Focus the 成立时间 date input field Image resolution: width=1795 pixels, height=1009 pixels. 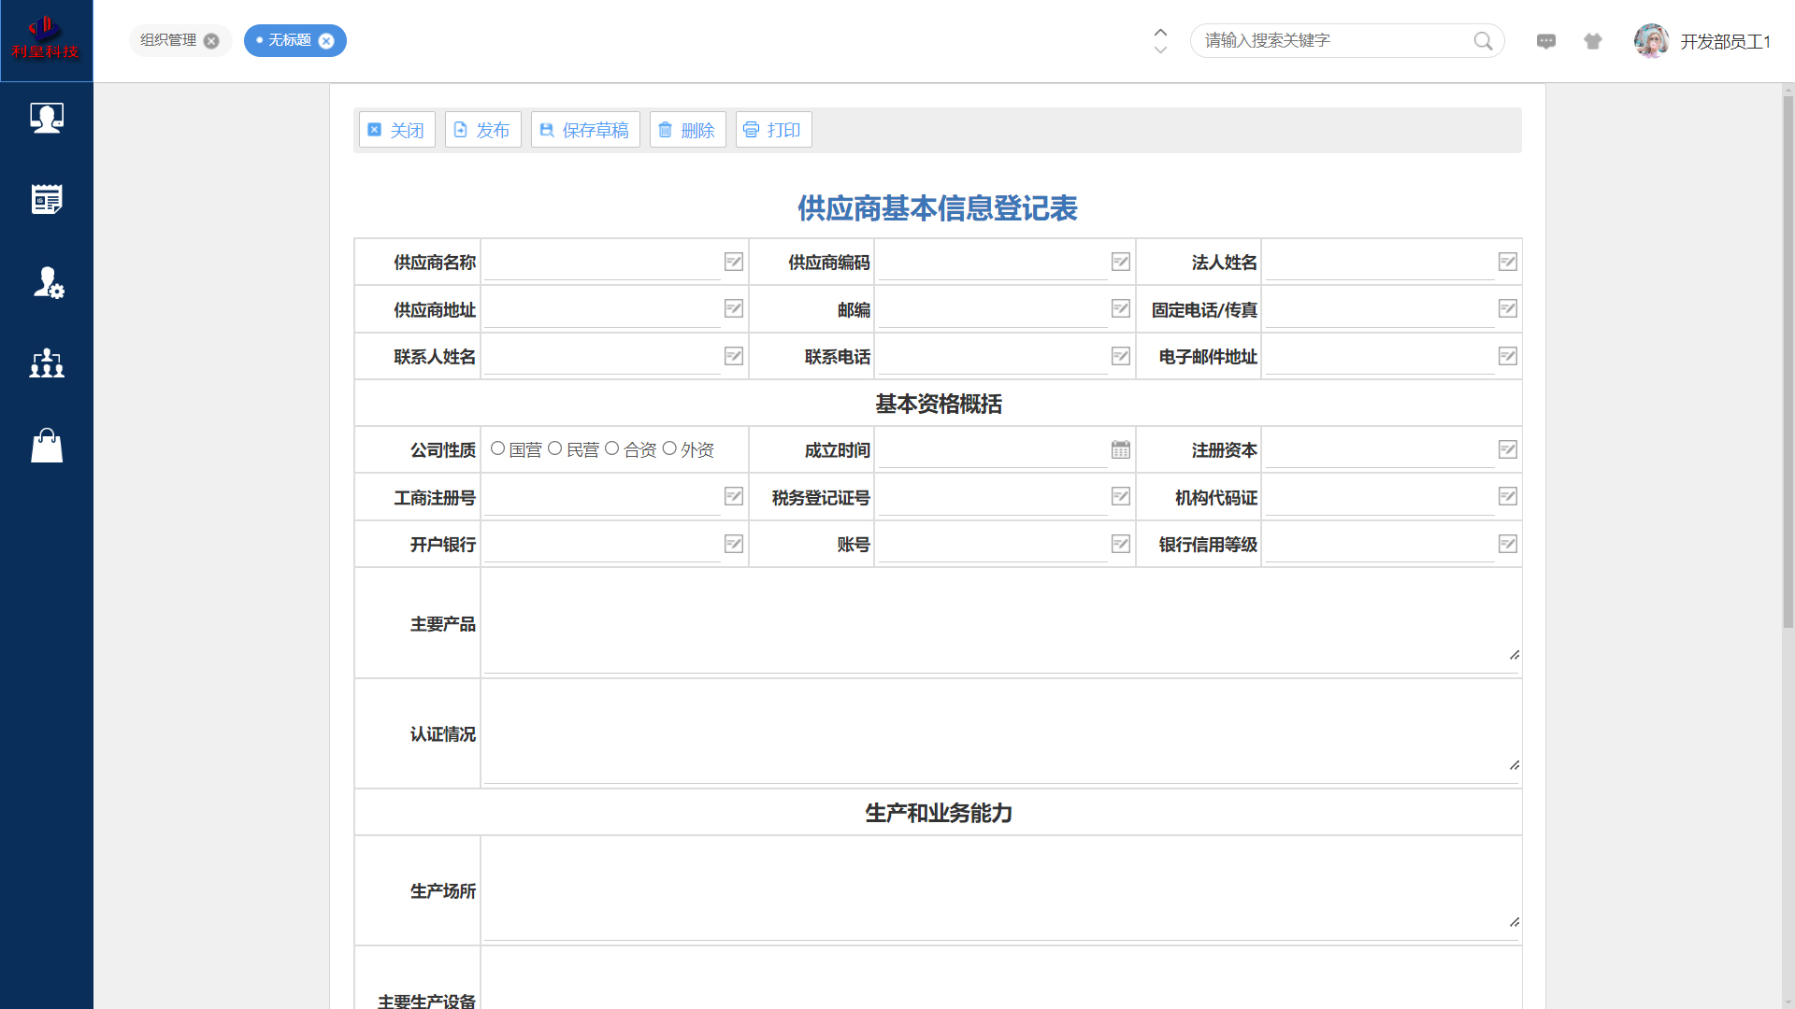tap(992, 450)
